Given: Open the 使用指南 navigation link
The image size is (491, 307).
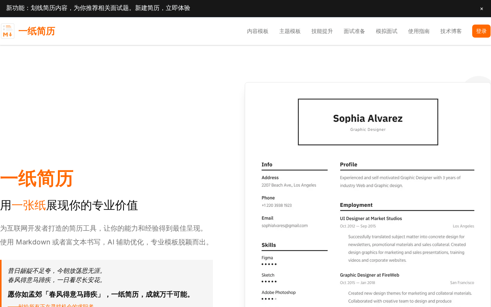Looking at the screenshot, I should pyautogui.click(x=419, y=31).
